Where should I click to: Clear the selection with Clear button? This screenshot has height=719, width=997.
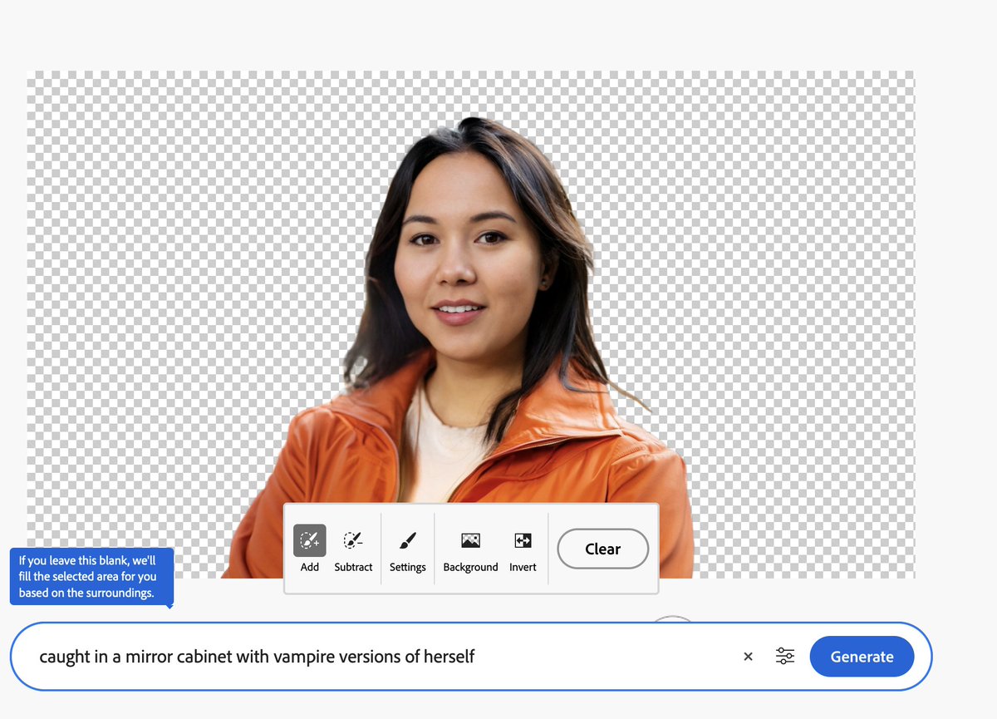(x=602, y=549)
